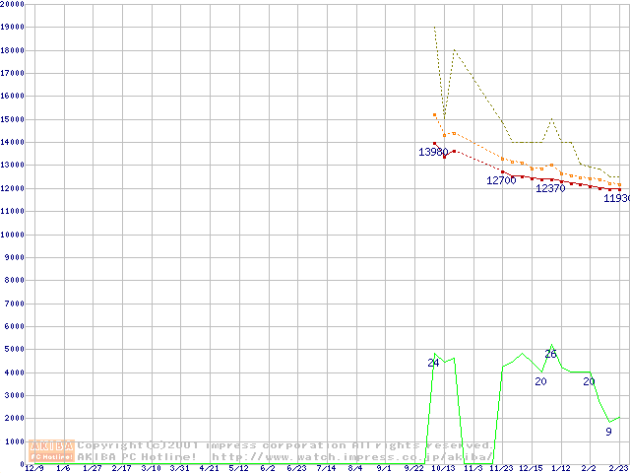This screenshot has width=630, height=473.
Task: Click the 12/9 date on x-axis
Action: (x=34, y=468)
